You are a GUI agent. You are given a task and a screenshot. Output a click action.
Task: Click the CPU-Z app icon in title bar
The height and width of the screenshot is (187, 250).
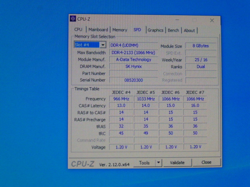click(x=73, y=19)
